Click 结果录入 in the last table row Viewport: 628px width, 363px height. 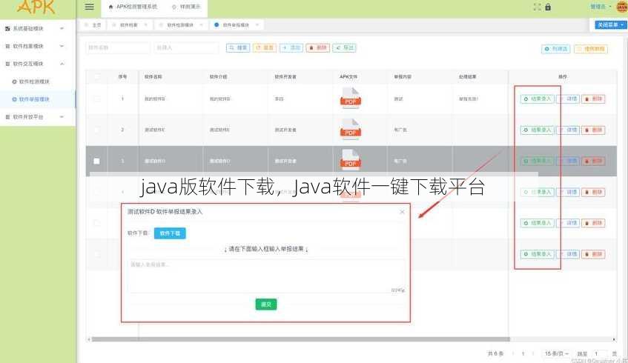click(537, 254)
